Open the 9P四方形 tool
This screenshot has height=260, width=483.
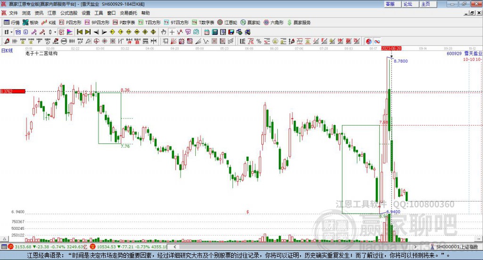click(x=97, y=23)
